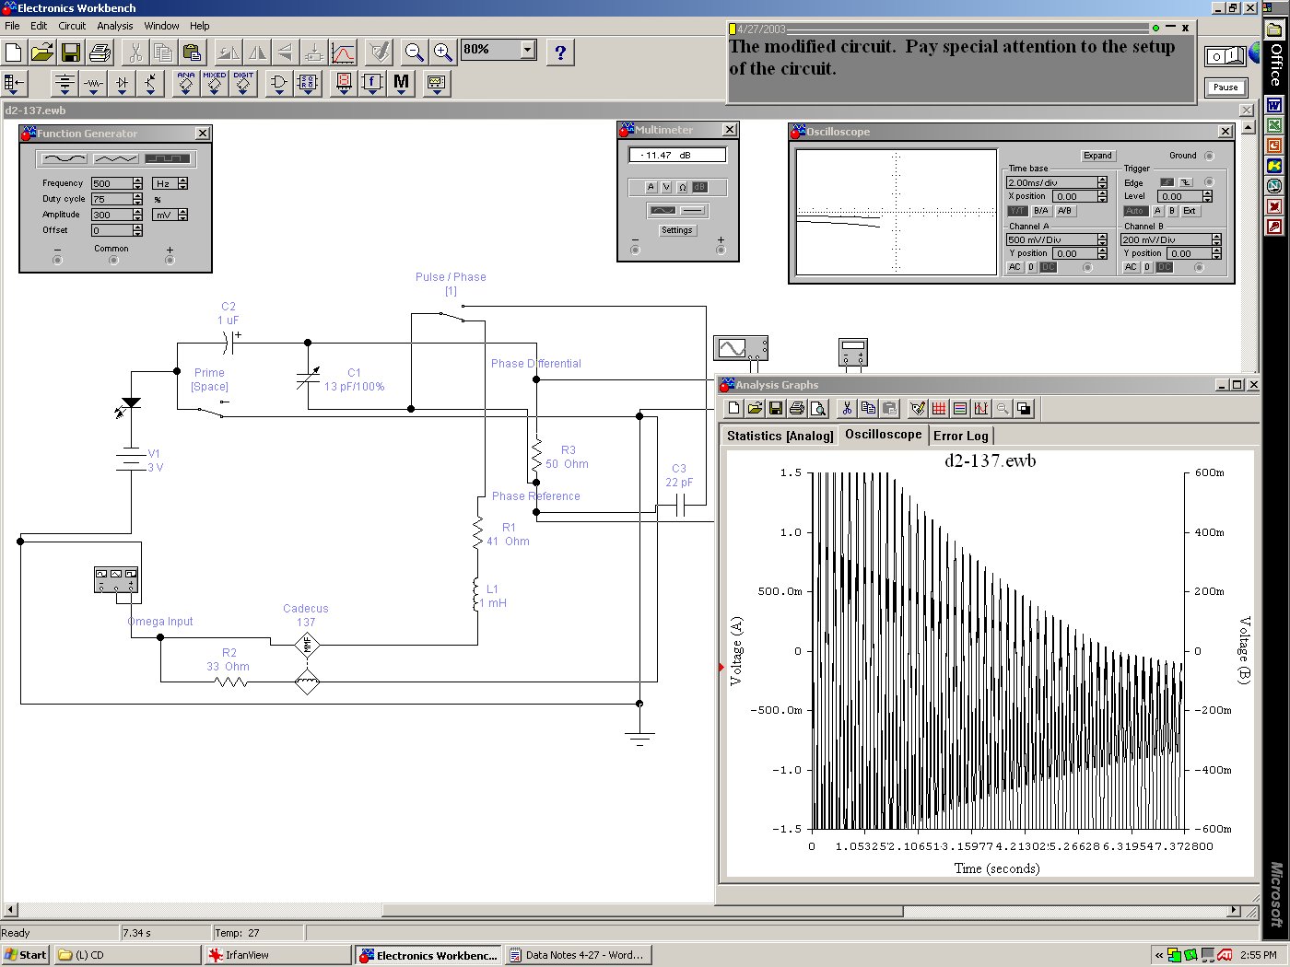Switch to IrfanView taskbar item
The width and height of the screenshot is (1290, 967).
coord(276,955)
